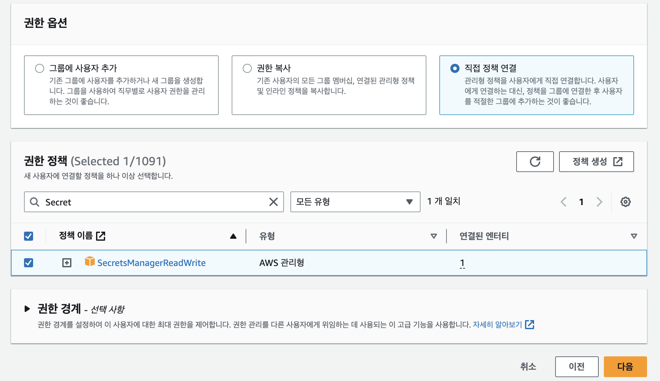
Task: Click the refresh policies icon button
Action: pyautogui.click(x=535, y=162)
